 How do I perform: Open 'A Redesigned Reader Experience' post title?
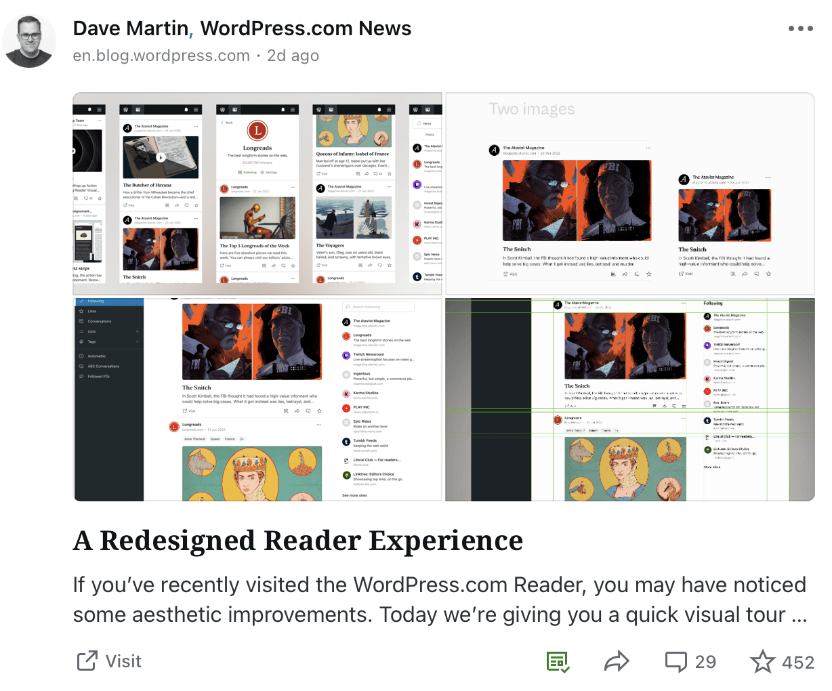[x=298, y=541]
